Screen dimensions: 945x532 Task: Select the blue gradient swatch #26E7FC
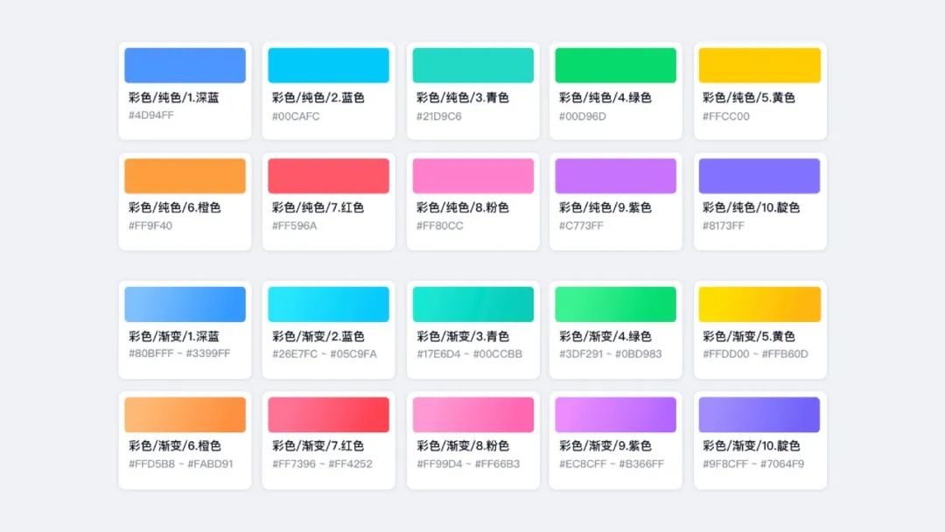coord(329,304)
